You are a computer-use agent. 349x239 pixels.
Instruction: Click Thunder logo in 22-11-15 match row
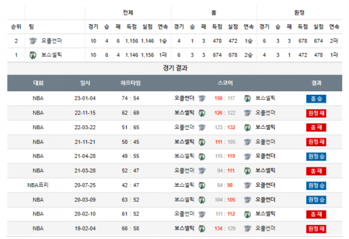[248, 113]
